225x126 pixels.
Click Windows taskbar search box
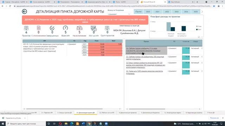click(26, 124)
